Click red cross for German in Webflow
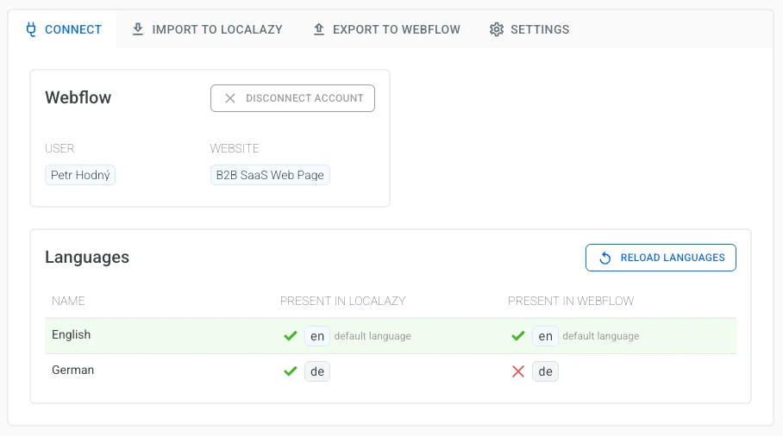 click(x=518, y=371)
